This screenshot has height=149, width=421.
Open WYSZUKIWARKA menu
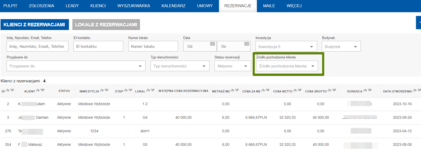point(134,6)
